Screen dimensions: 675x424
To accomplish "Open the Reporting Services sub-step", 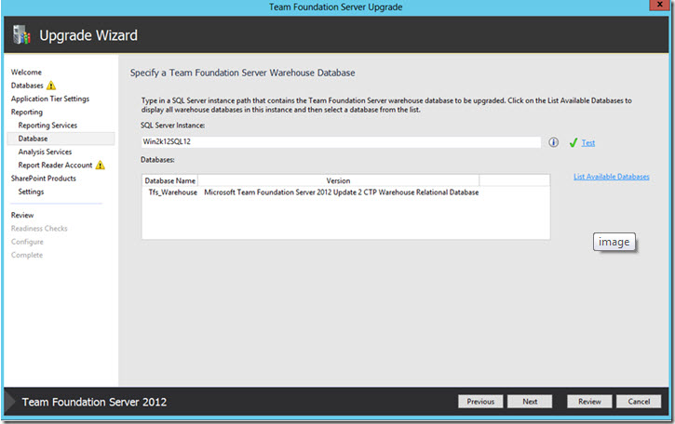I will pos(47,126).
